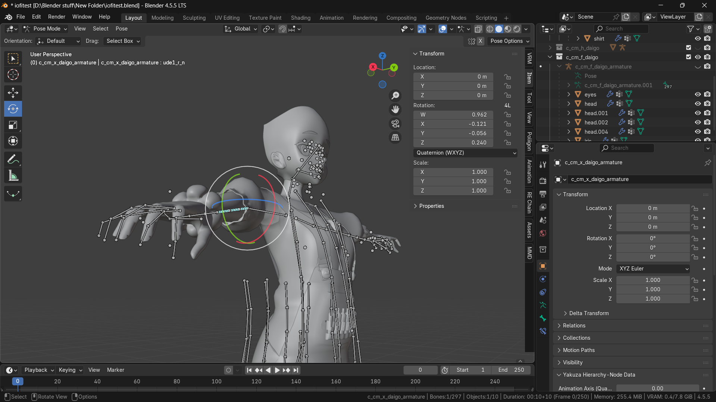Select the Scale tool
This screenshot has height=402, width=716.
click(x=13, y=125)
